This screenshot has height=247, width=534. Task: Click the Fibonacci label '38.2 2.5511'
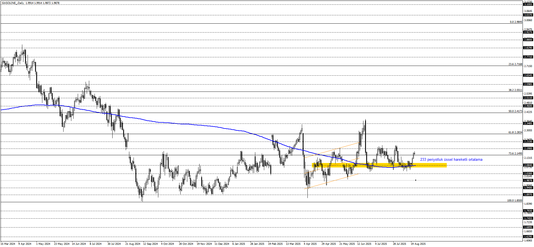click(x=515, y=90)
